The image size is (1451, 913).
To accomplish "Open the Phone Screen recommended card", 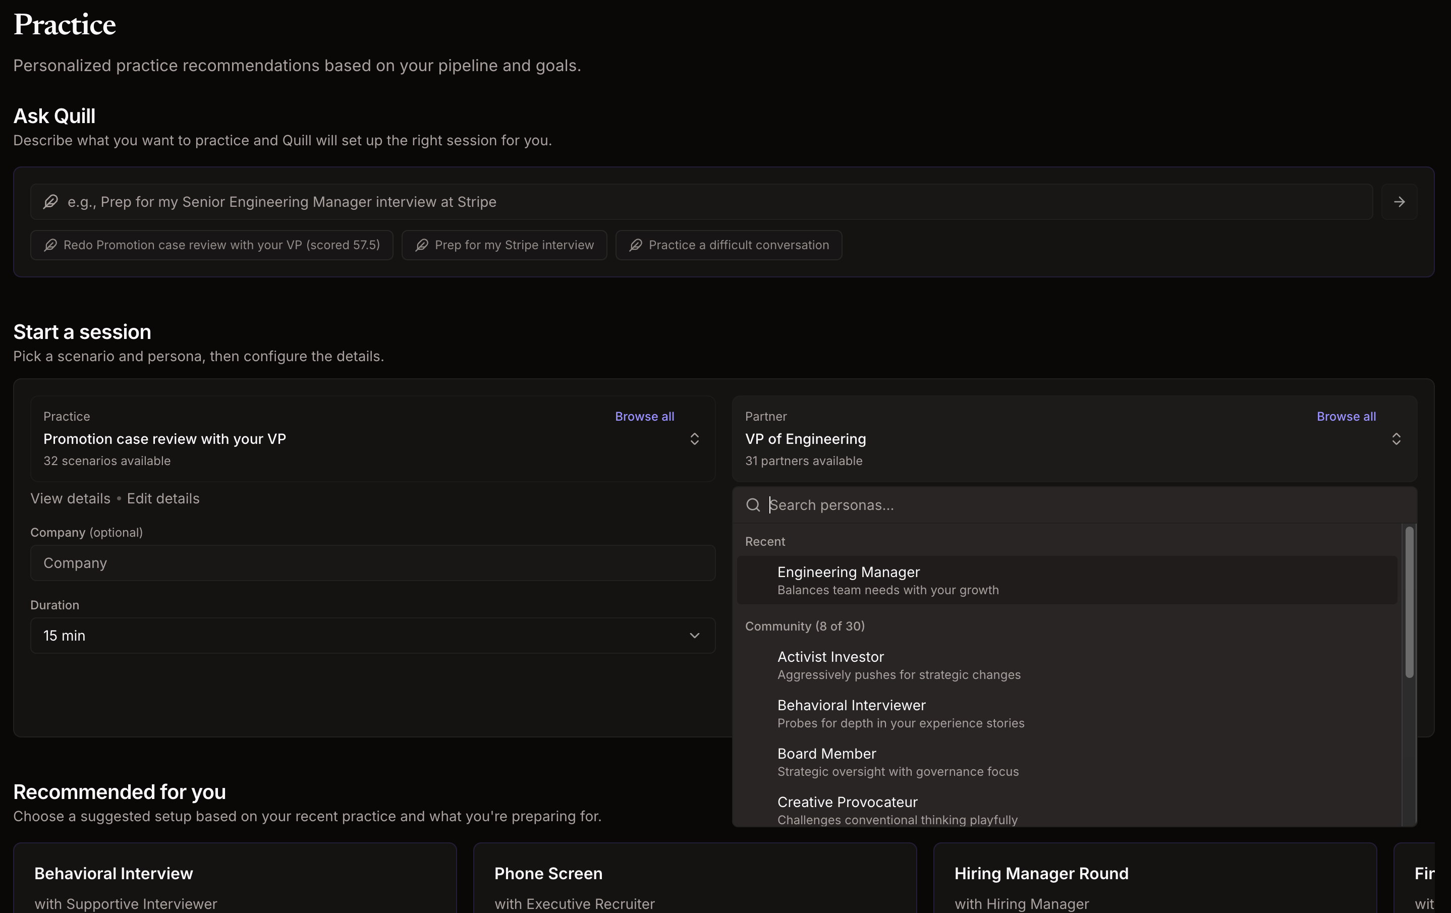I will coord(695,879).
